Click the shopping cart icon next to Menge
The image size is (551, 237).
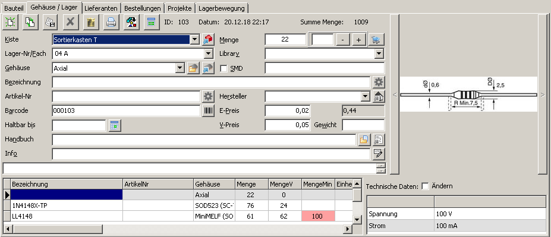tap(376, 40)
